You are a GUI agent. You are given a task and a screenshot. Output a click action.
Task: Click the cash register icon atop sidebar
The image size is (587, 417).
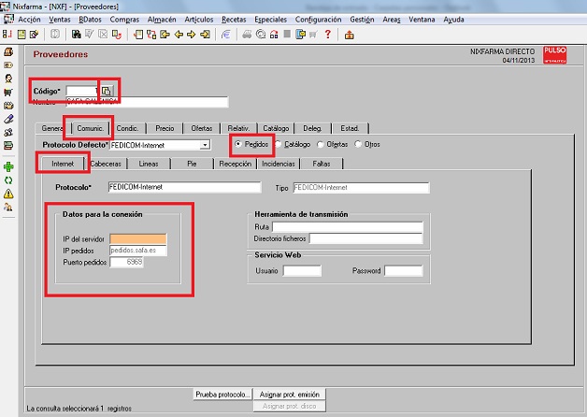pos(8,51)
